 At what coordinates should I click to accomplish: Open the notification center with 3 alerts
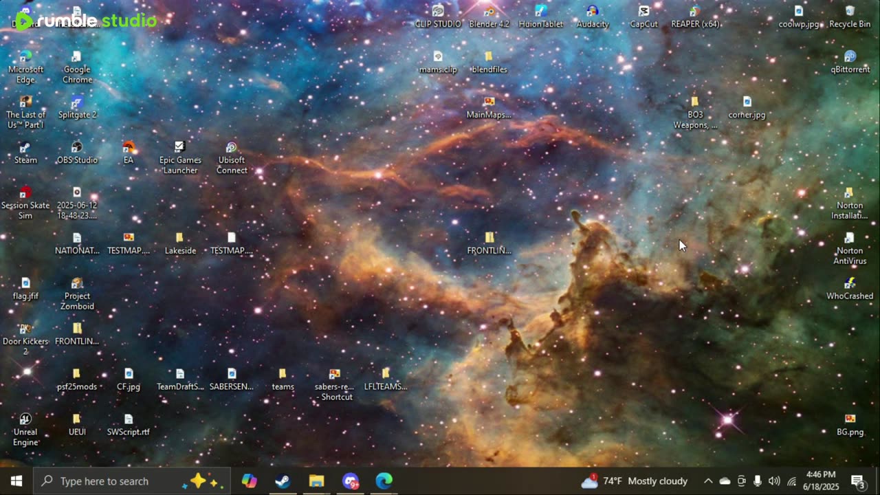858,481
